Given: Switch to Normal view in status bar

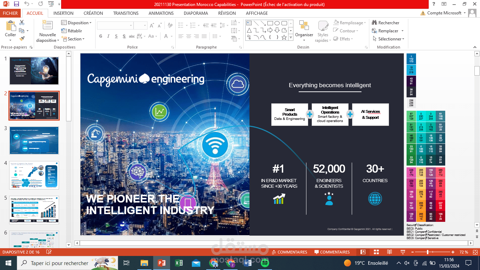Looking at the screenshot, I should [363, 252].
